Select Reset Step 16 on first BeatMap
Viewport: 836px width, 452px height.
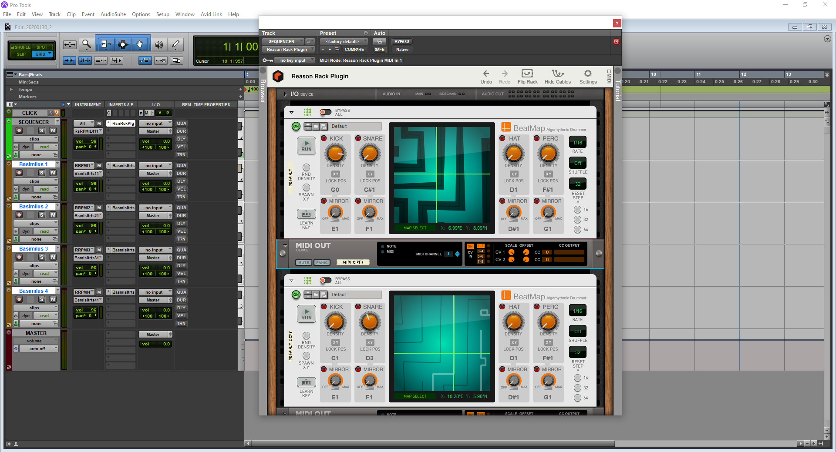point(577,210)
